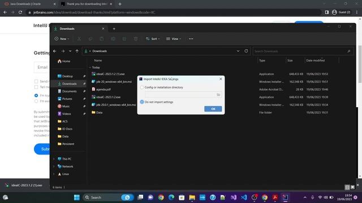Close the Import IntelliJ IDEA Settings dialog
The height and width of the screenshot is (203, 362).
[x=221, y=79]
